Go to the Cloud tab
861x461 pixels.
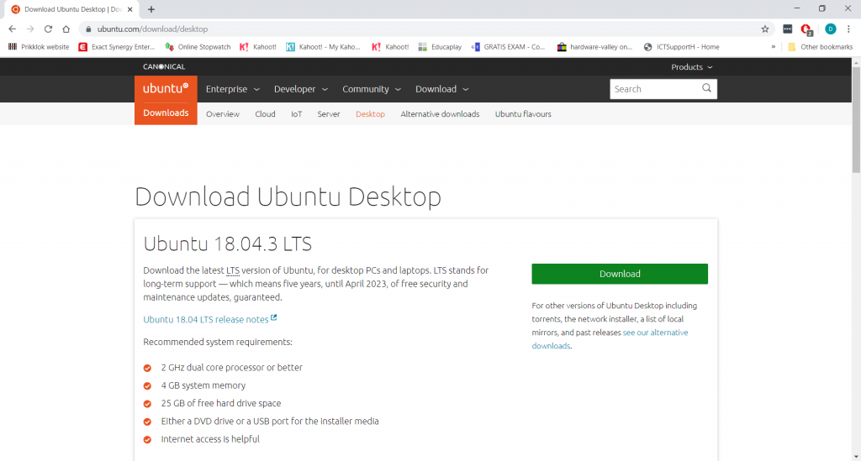pyautogui.click(x=265, y=114)
